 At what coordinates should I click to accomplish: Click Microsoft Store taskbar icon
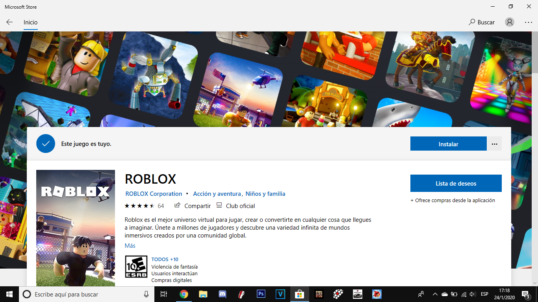299,294
